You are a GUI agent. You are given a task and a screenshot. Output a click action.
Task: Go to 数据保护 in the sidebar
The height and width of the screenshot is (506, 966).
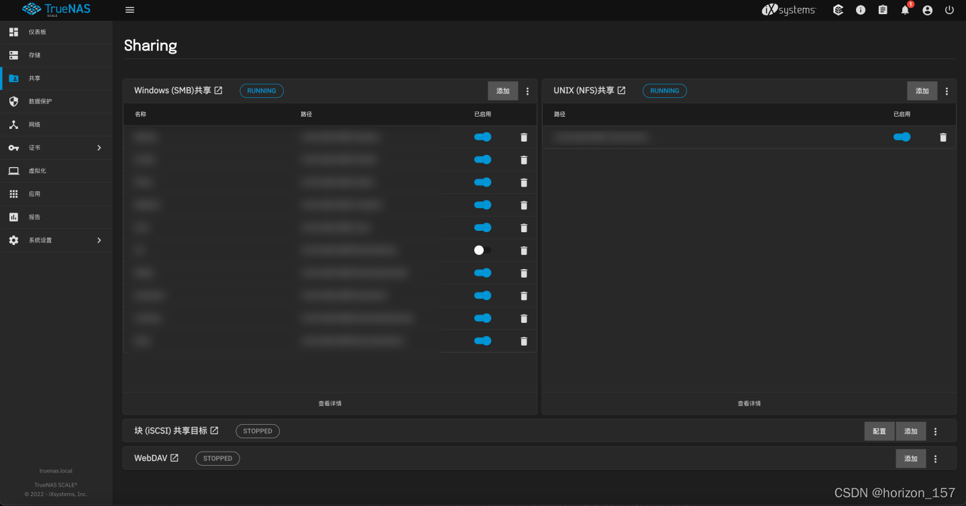[x=56, y=101]
